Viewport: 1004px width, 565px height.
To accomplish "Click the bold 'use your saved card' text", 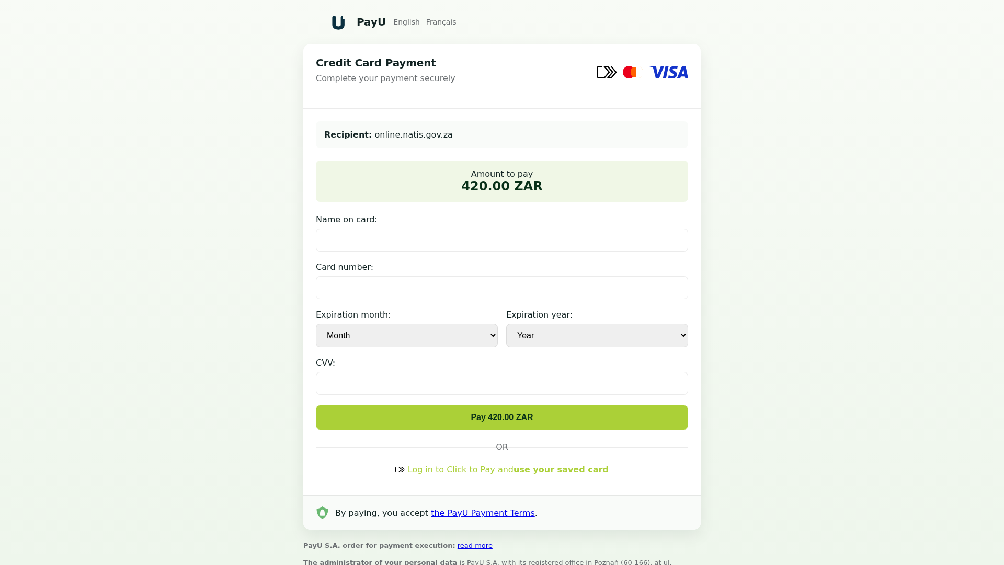I will 561,470.
